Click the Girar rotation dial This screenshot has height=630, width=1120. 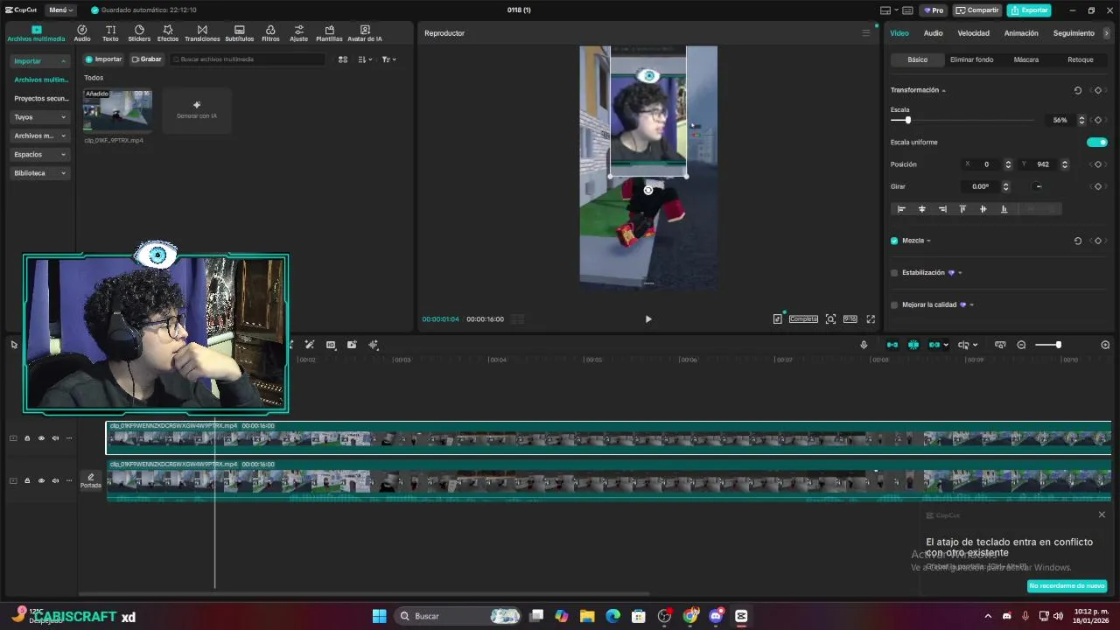1038,186
